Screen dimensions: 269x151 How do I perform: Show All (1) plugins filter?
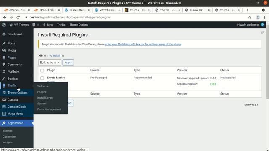[x=42, y=55]
